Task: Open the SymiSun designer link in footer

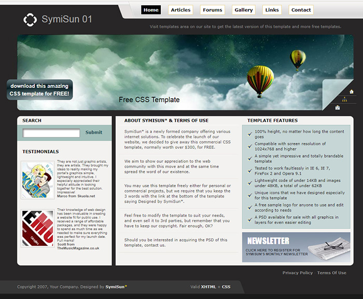Action: click(x=116, y=287)
